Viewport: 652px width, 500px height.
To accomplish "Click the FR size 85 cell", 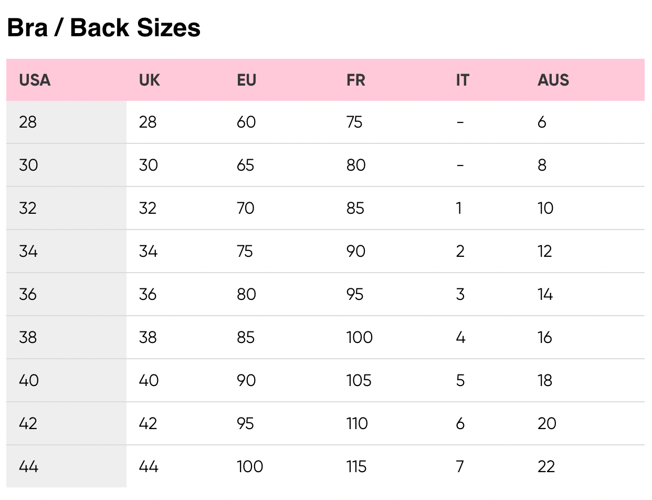I will 355,209.
